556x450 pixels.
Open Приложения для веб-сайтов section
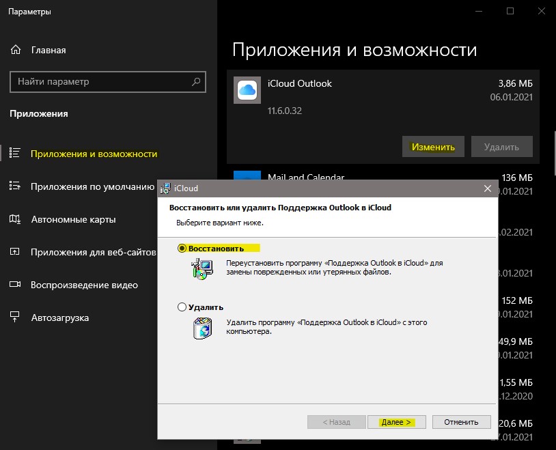(94, 252)
